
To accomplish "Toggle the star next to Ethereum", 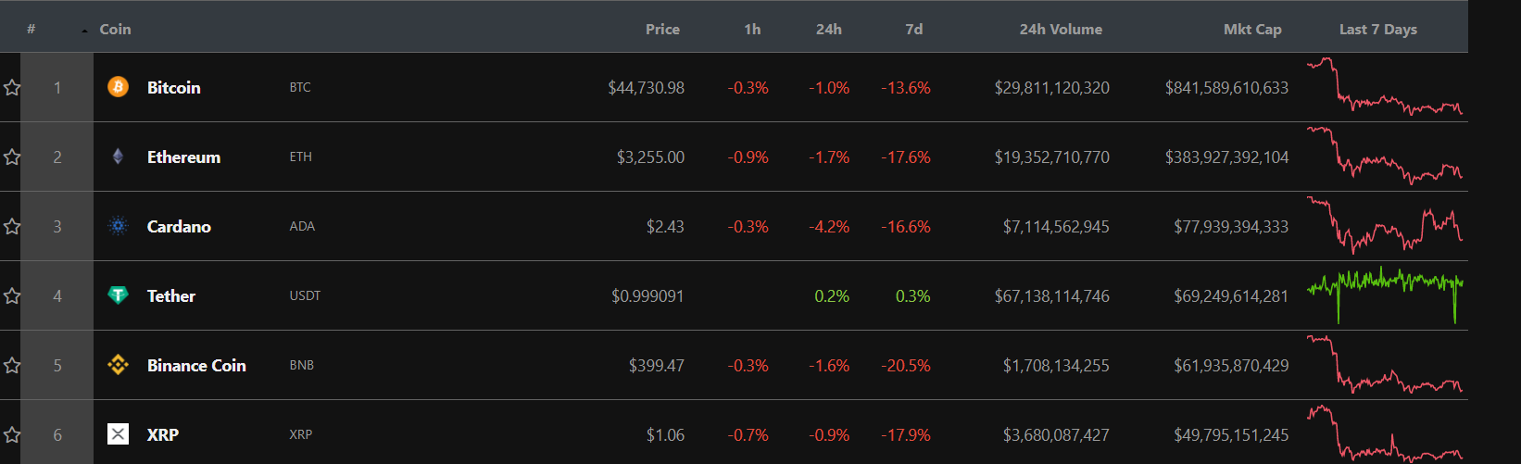I will 12,157.
